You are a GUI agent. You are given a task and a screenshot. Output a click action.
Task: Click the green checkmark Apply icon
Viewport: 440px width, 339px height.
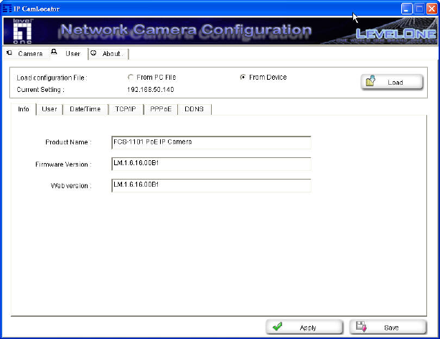278,327
